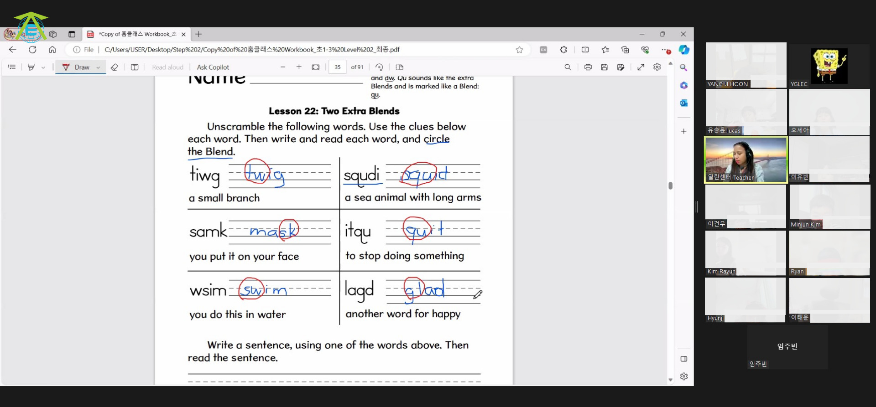This screenshot has width=876, height=407.
Task: Select the YANG JI HOON video tile
Action: (746, 65)
